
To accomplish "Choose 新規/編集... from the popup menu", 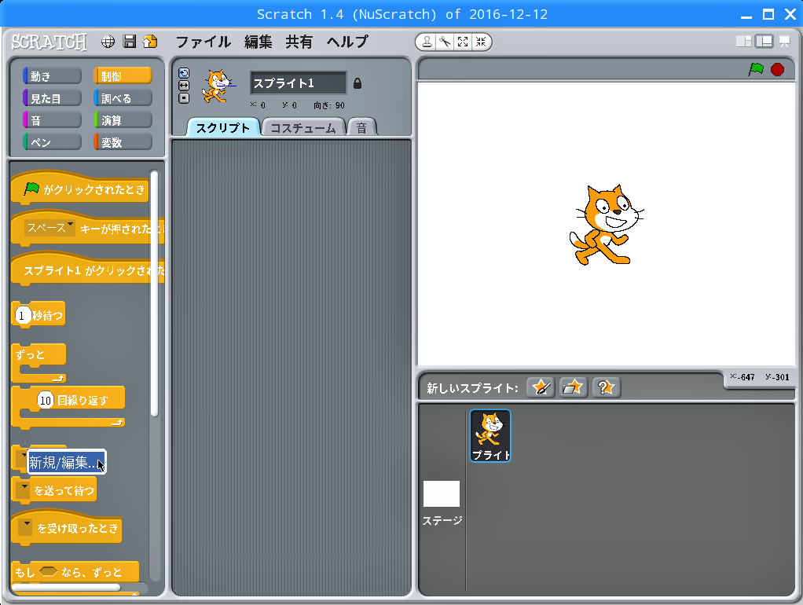I will pyautogui.click(x=66, y=462).
